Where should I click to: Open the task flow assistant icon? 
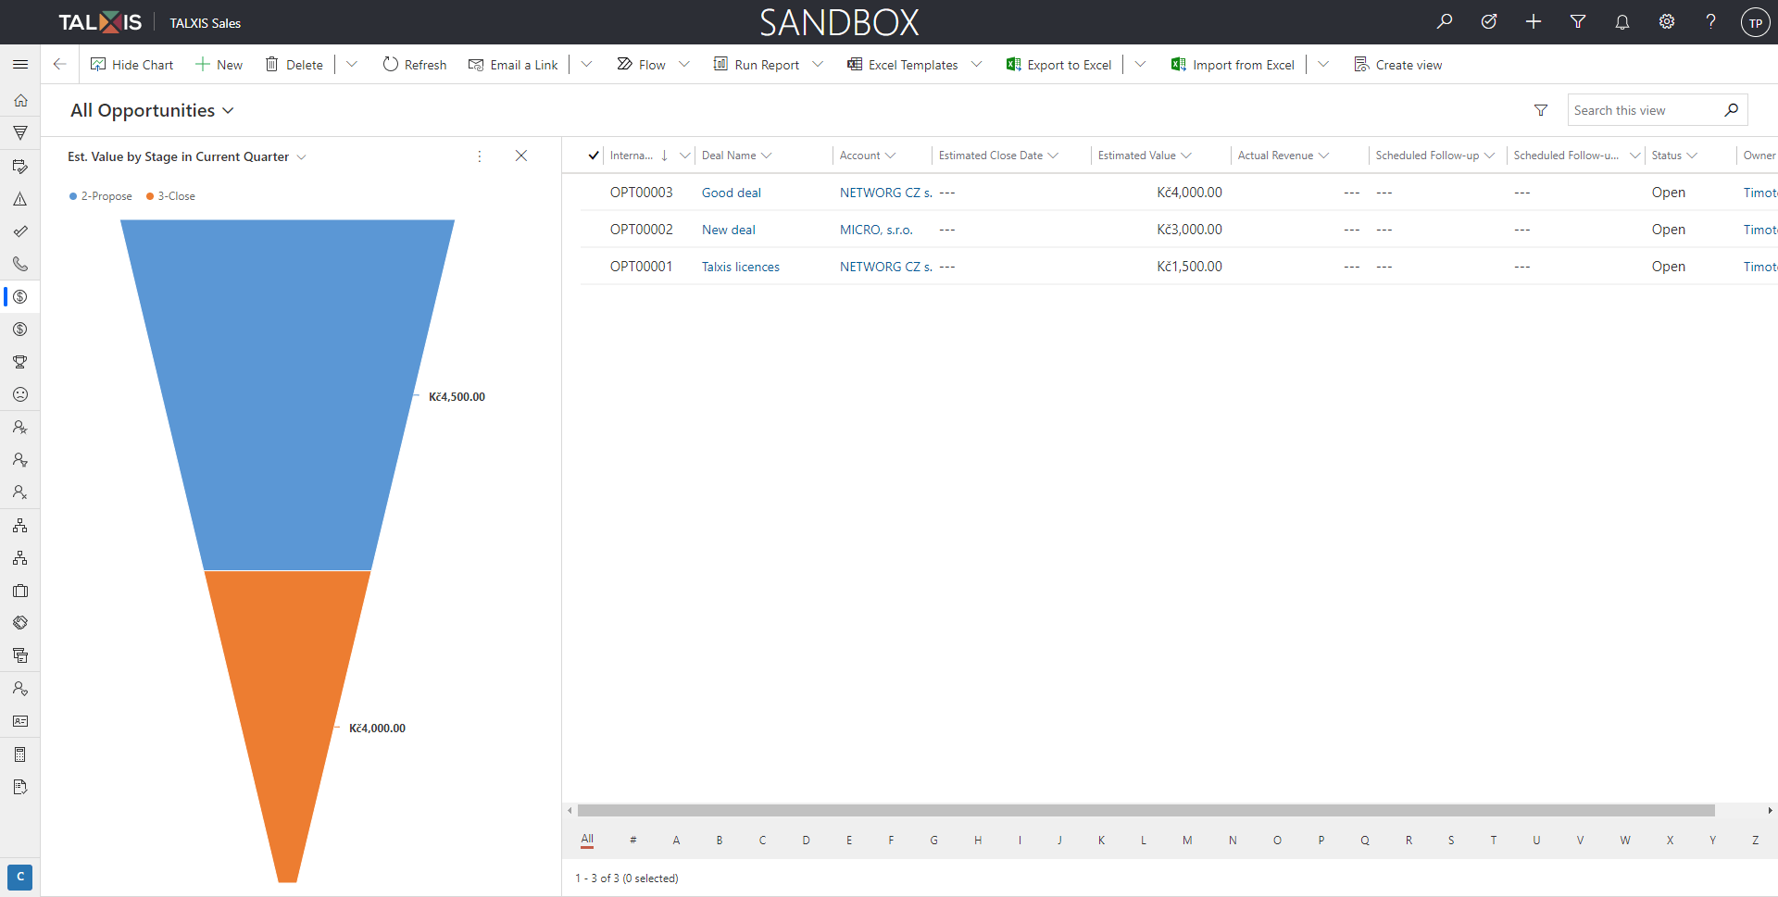(1488, 22)
